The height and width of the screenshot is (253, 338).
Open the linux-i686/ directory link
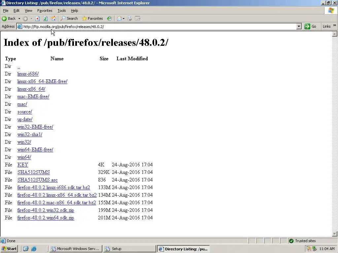tap(28, 74)
